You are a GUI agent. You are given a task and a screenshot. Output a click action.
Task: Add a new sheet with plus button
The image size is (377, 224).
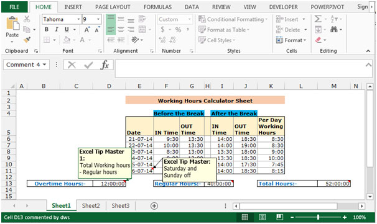pos(154,206)
